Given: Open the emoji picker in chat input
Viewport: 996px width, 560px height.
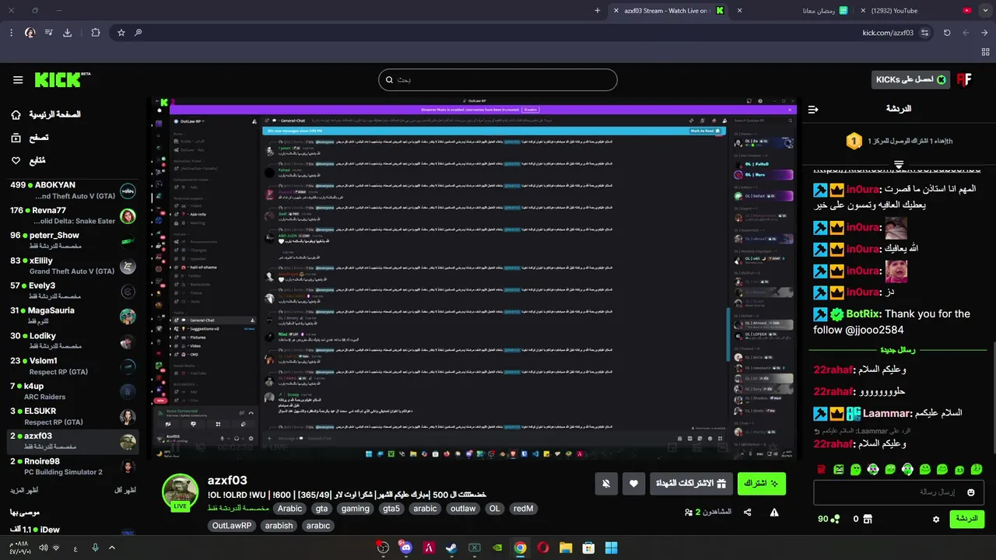Looking at the screenshot, I should coord(970,492).
